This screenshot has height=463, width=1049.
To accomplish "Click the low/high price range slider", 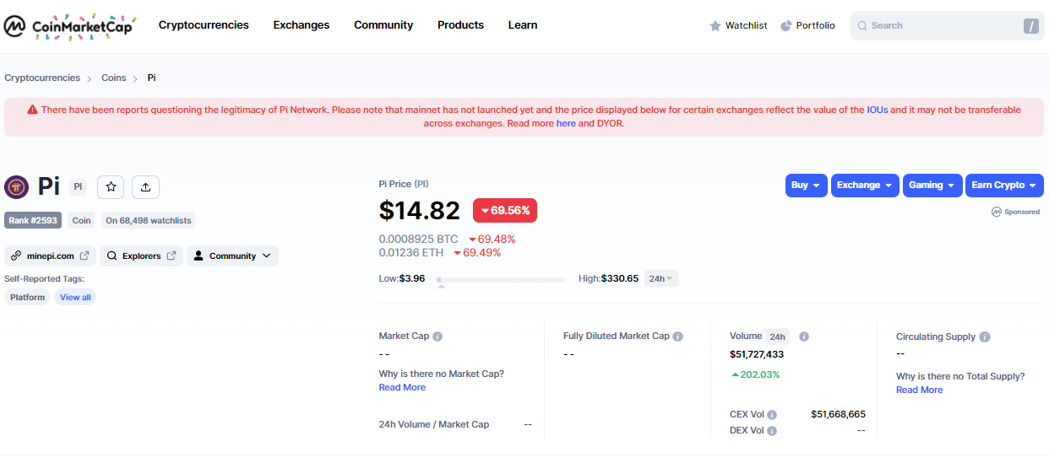I will [501, 279].
